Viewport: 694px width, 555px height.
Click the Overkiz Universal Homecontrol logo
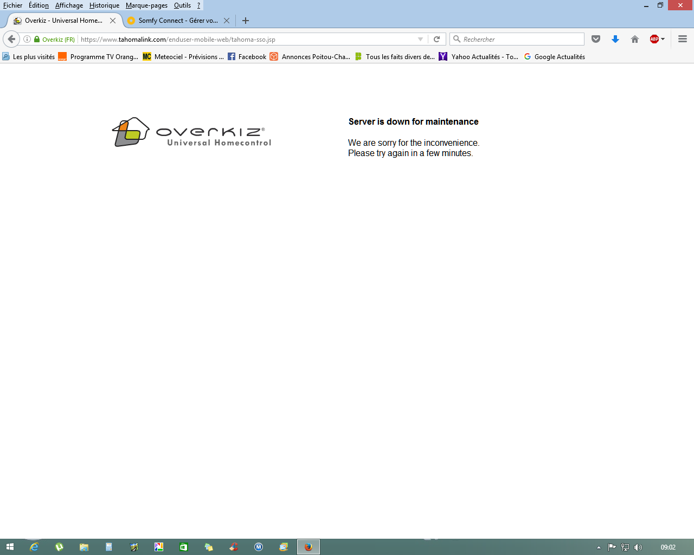pyautogui.click(x=191, y=132)
